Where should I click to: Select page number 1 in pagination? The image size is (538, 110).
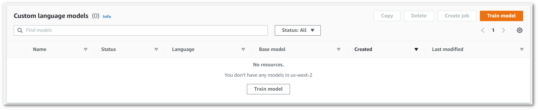tap(493, 30)
